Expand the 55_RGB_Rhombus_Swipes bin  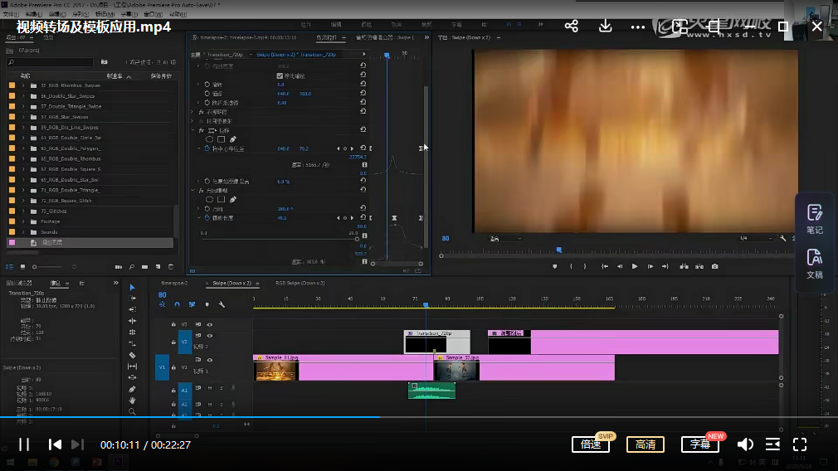click(x=23, y=85)
